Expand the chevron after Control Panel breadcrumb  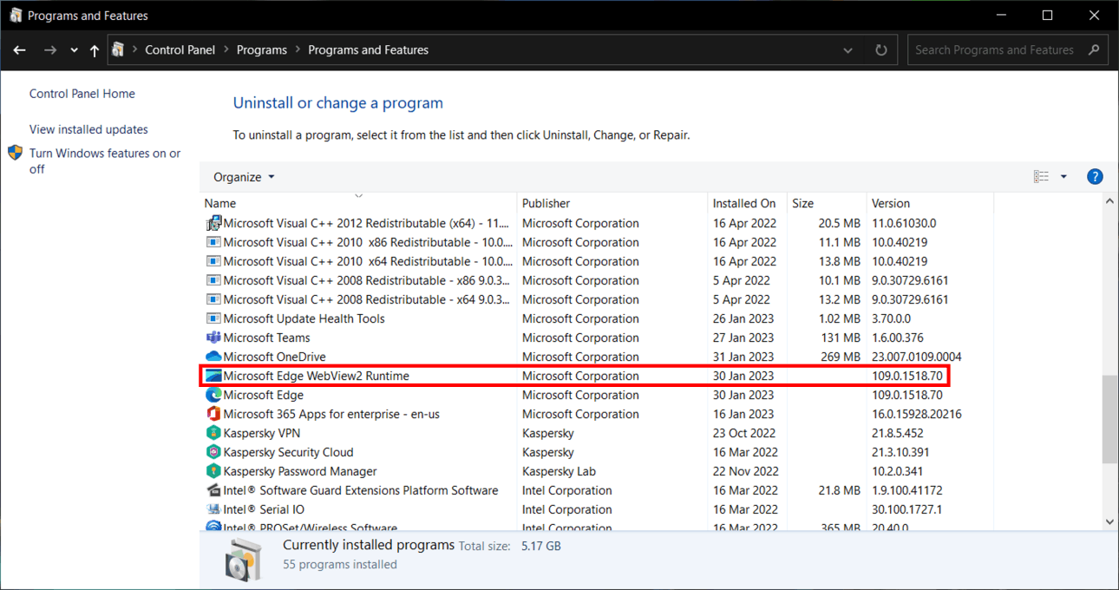(227, 50)
